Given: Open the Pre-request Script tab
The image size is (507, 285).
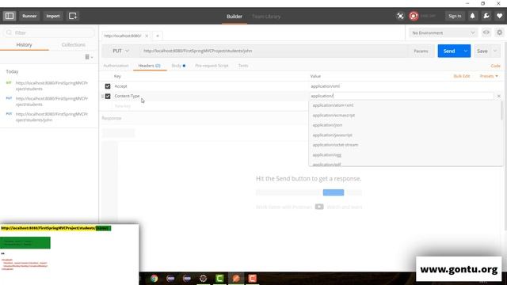Looking at the screenshot, I should tap(212, 66).
